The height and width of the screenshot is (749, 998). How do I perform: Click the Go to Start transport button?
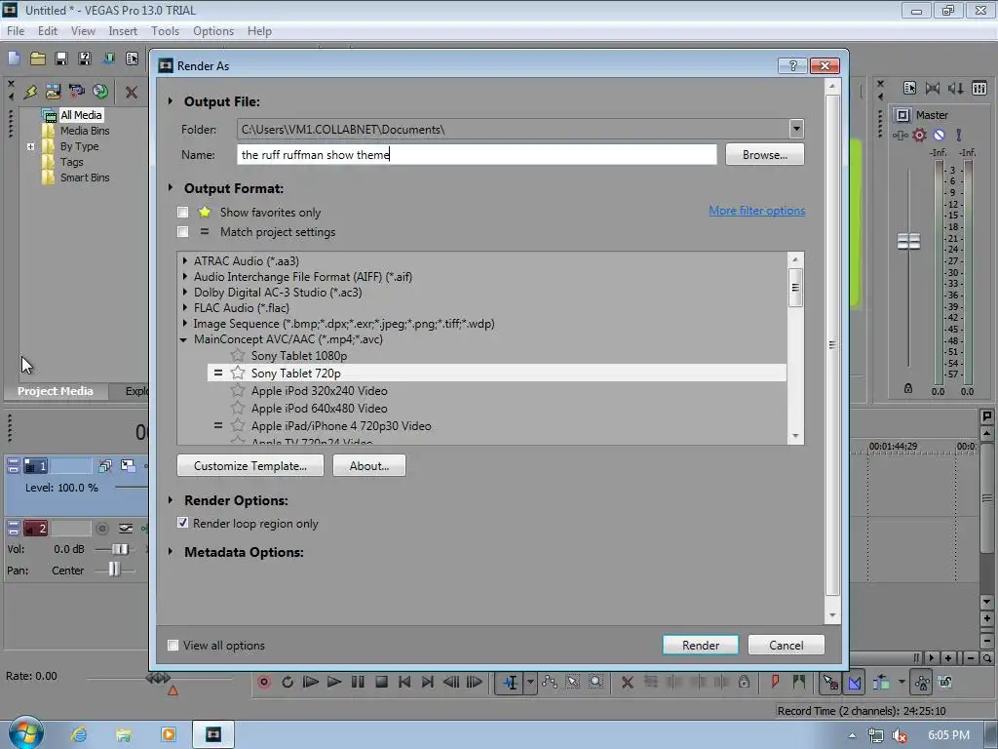pos(404,682)
